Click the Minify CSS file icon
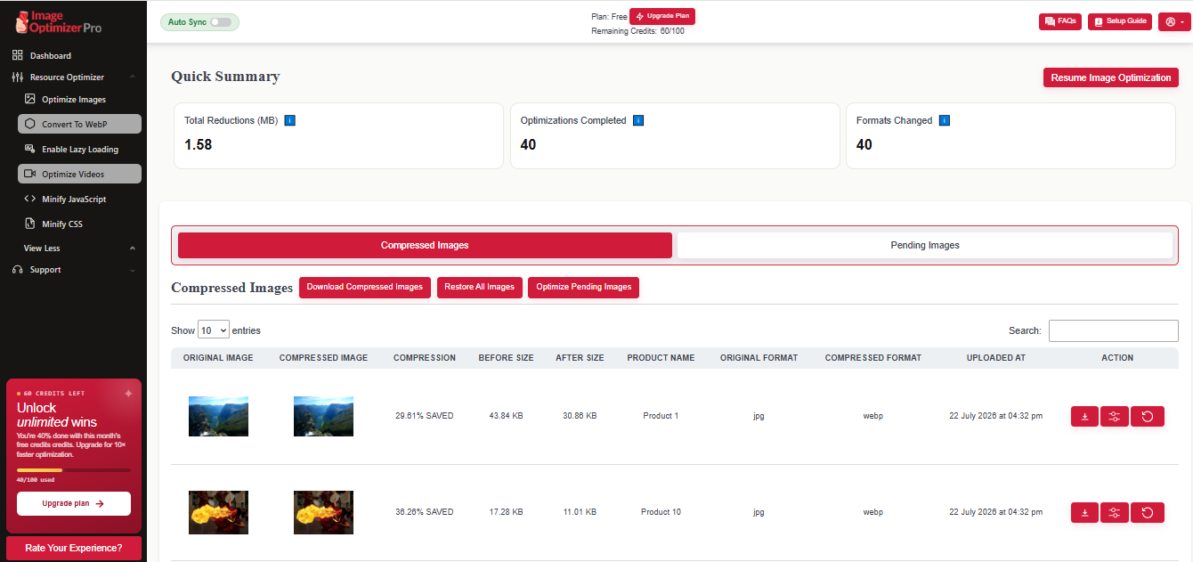 [29, 224]
